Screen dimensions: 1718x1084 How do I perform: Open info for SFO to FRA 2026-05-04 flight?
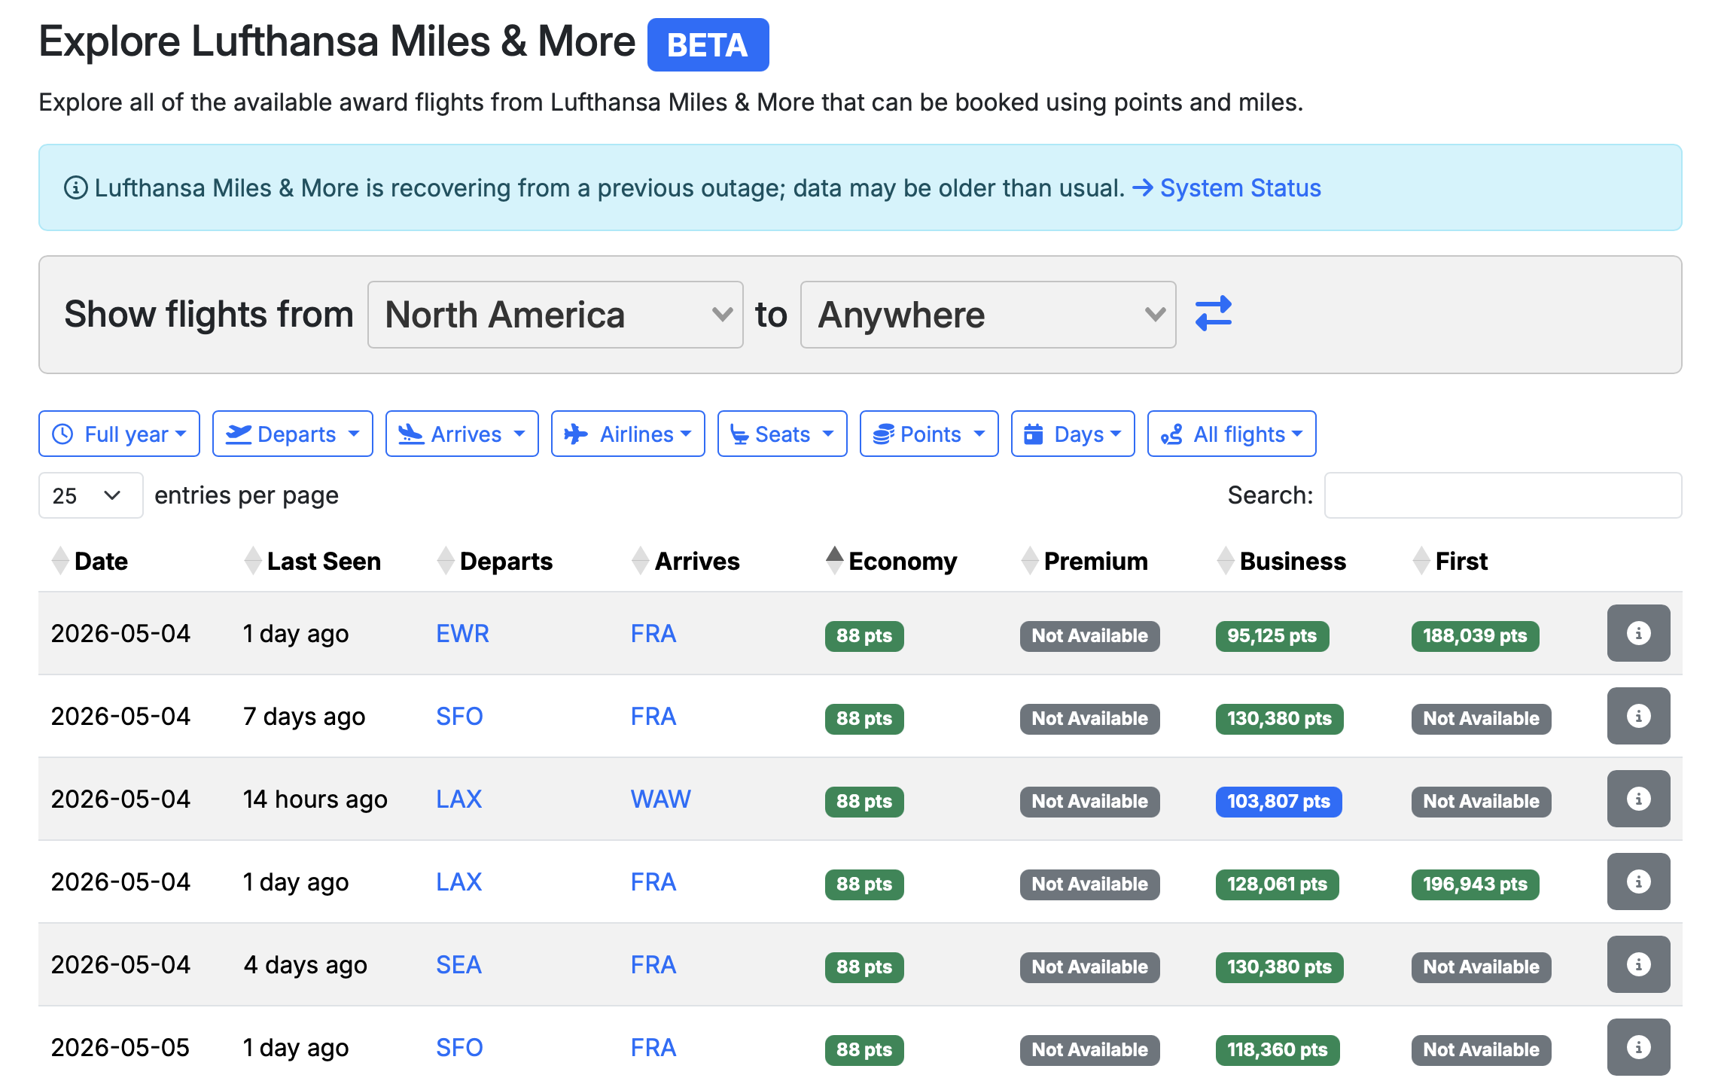[x=1638, y=716]
